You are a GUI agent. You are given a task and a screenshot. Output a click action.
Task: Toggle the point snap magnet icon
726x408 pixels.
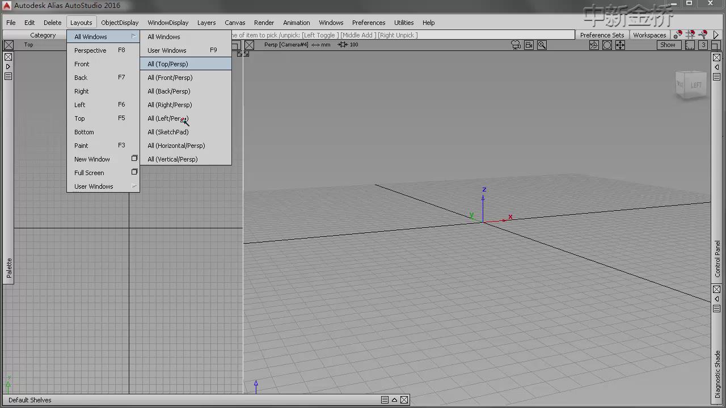(x=678, y=35)
